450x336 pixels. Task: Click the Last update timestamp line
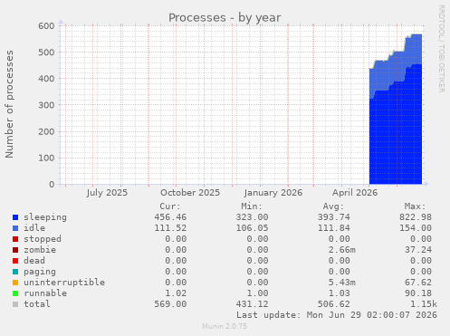pyautogui.click(x=337, y=315)
